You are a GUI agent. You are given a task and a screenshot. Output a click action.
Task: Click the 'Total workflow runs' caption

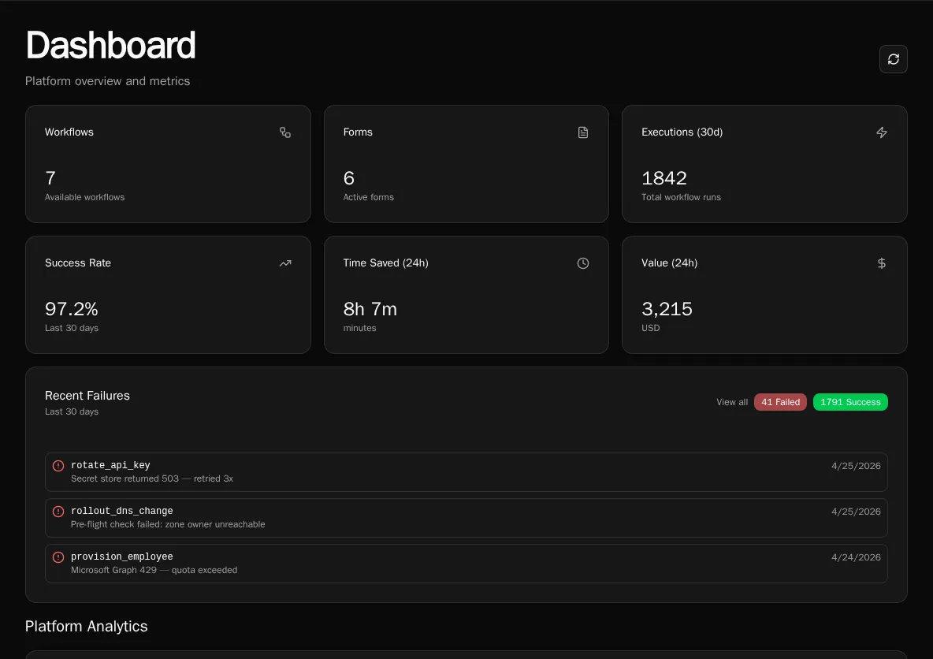(681, 197)
